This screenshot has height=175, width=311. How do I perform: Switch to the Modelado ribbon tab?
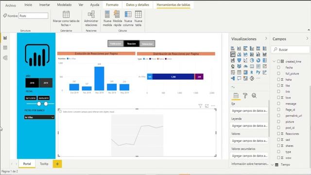click(x=64, y=5)
